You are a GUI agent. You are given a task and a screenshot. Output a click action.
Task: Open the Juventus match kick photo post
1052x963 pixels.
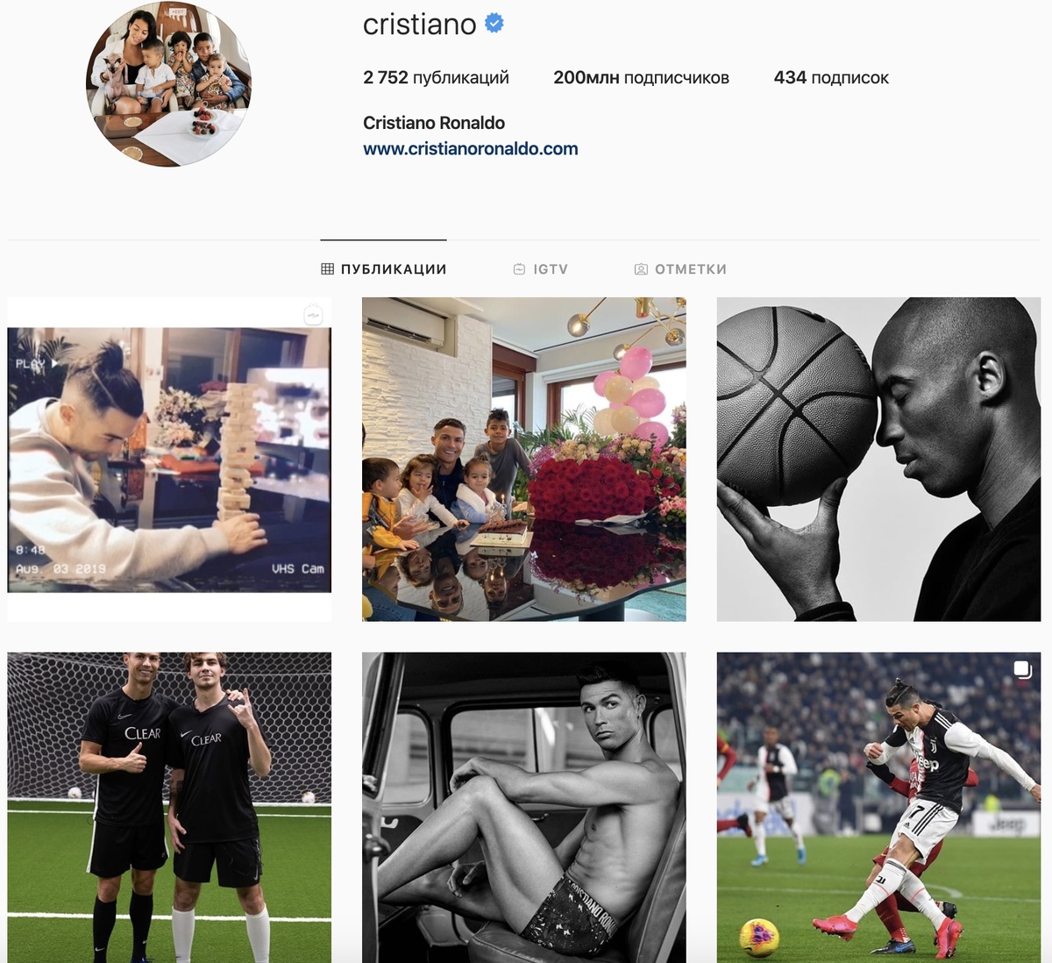[879, 808]
